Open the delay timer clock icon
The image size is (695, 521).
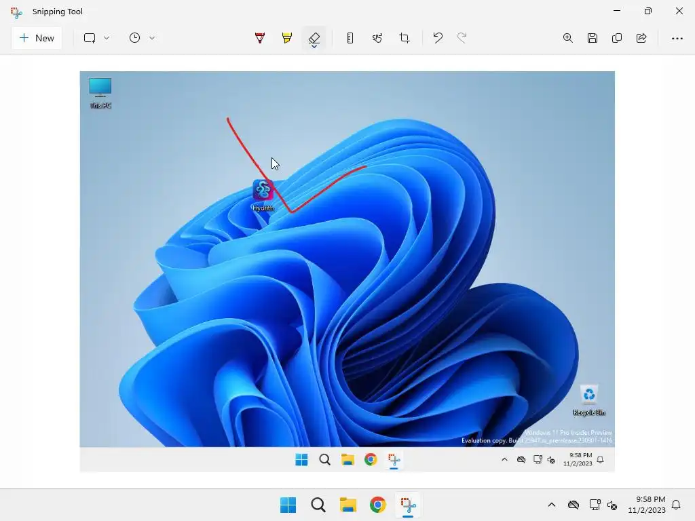click(134, 38)
